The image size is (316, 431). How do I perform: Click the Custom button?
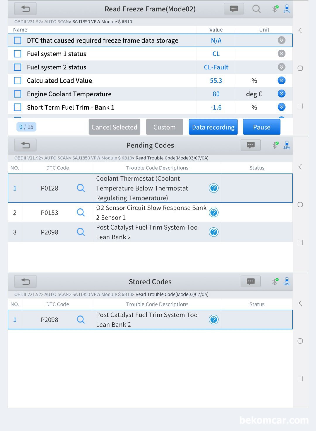point(164,127)
